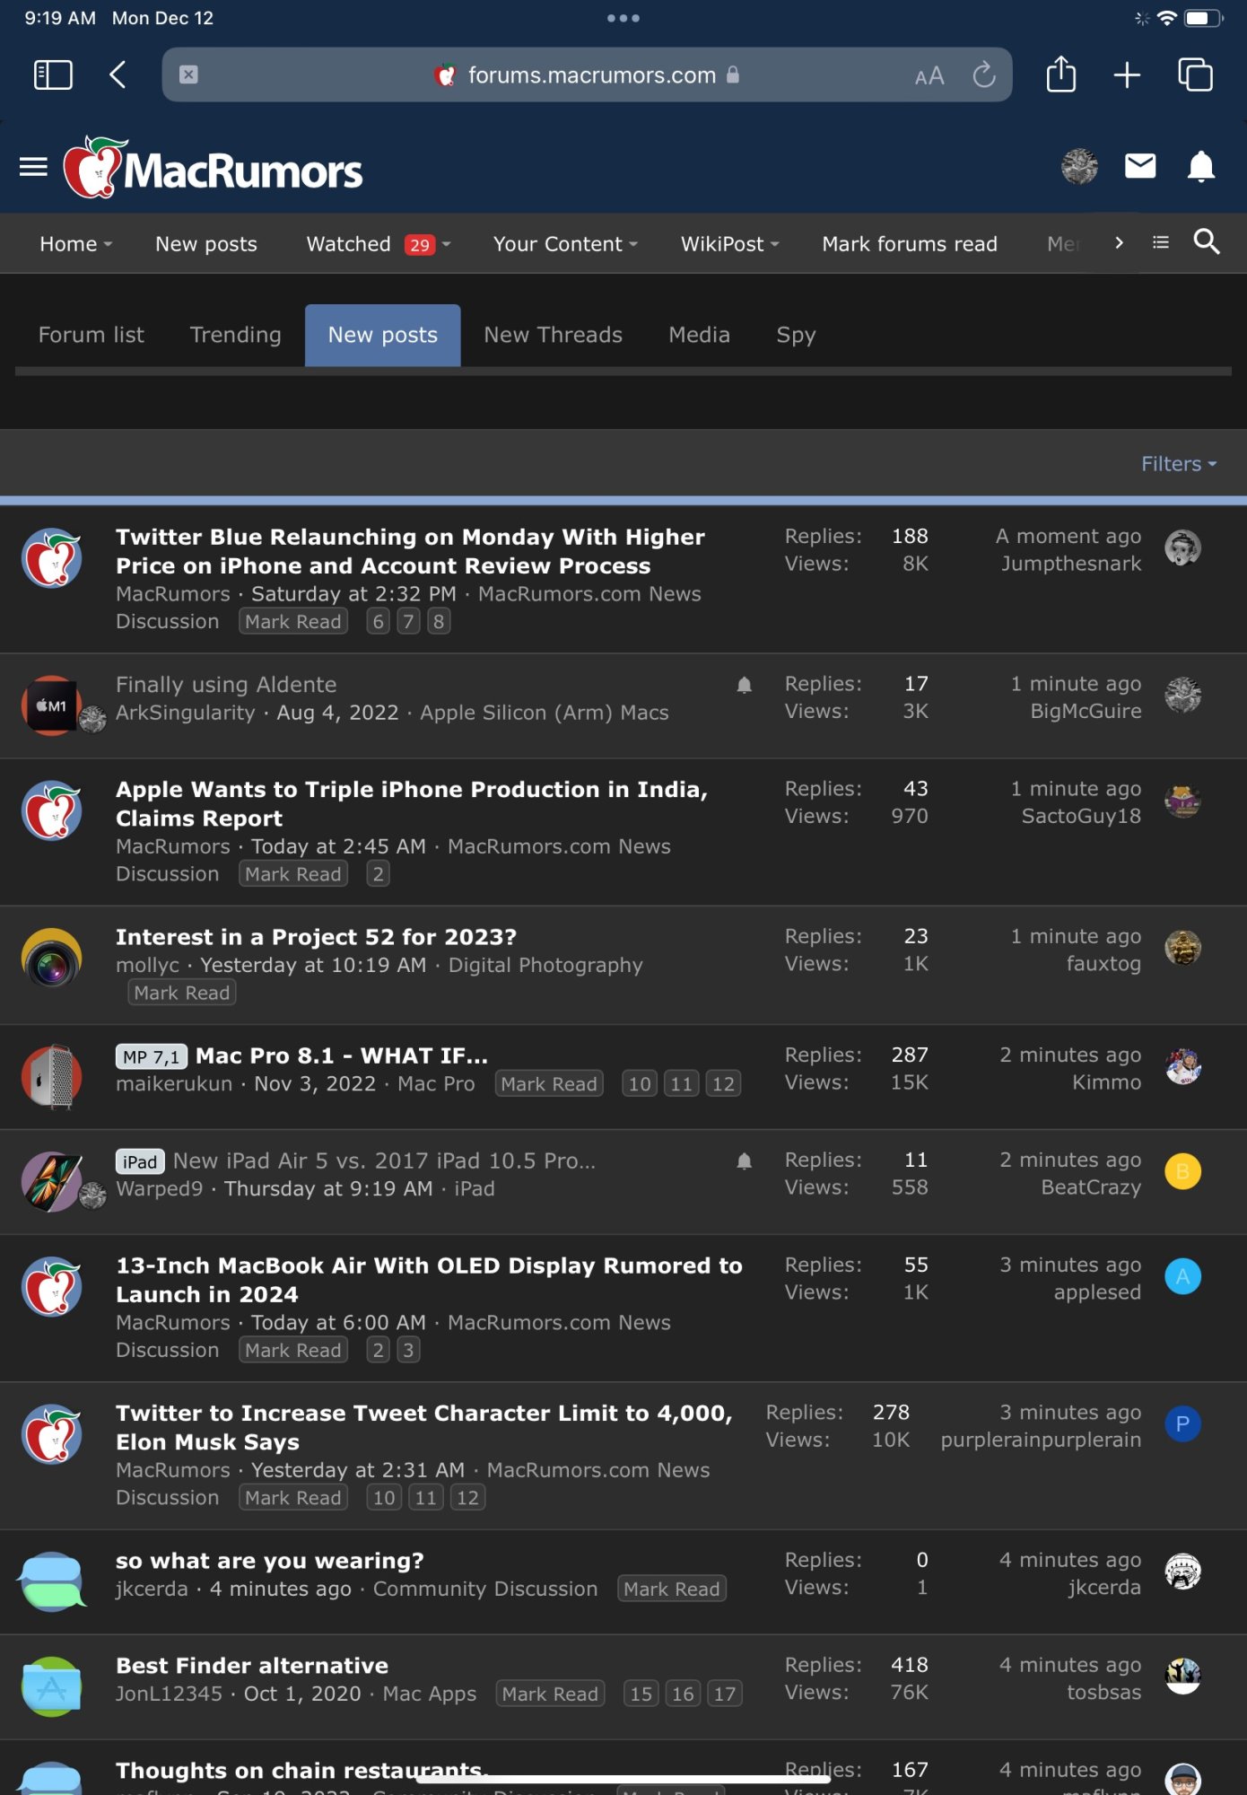Jump to page 17 of Best Finder thread
Screen dimensions: 1247x1795
[725, 1694]
